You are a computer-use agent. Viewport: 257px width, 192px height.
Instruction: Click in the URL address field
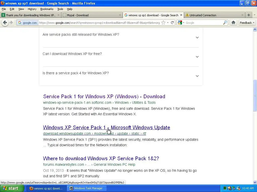point(99,23)
